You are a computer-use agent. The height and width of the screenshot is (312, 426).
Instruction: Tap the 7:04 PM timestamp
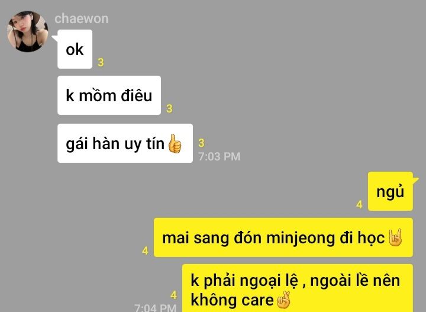tap(156, 308)
